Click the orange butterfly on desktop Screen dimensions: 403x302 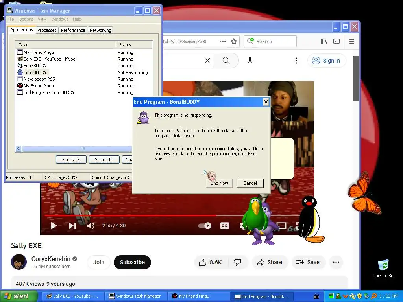click(x=364, y=193)
